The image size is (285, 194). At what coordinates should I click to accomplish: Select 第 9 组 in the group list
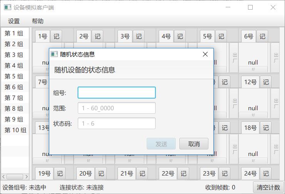pos(15,119)
